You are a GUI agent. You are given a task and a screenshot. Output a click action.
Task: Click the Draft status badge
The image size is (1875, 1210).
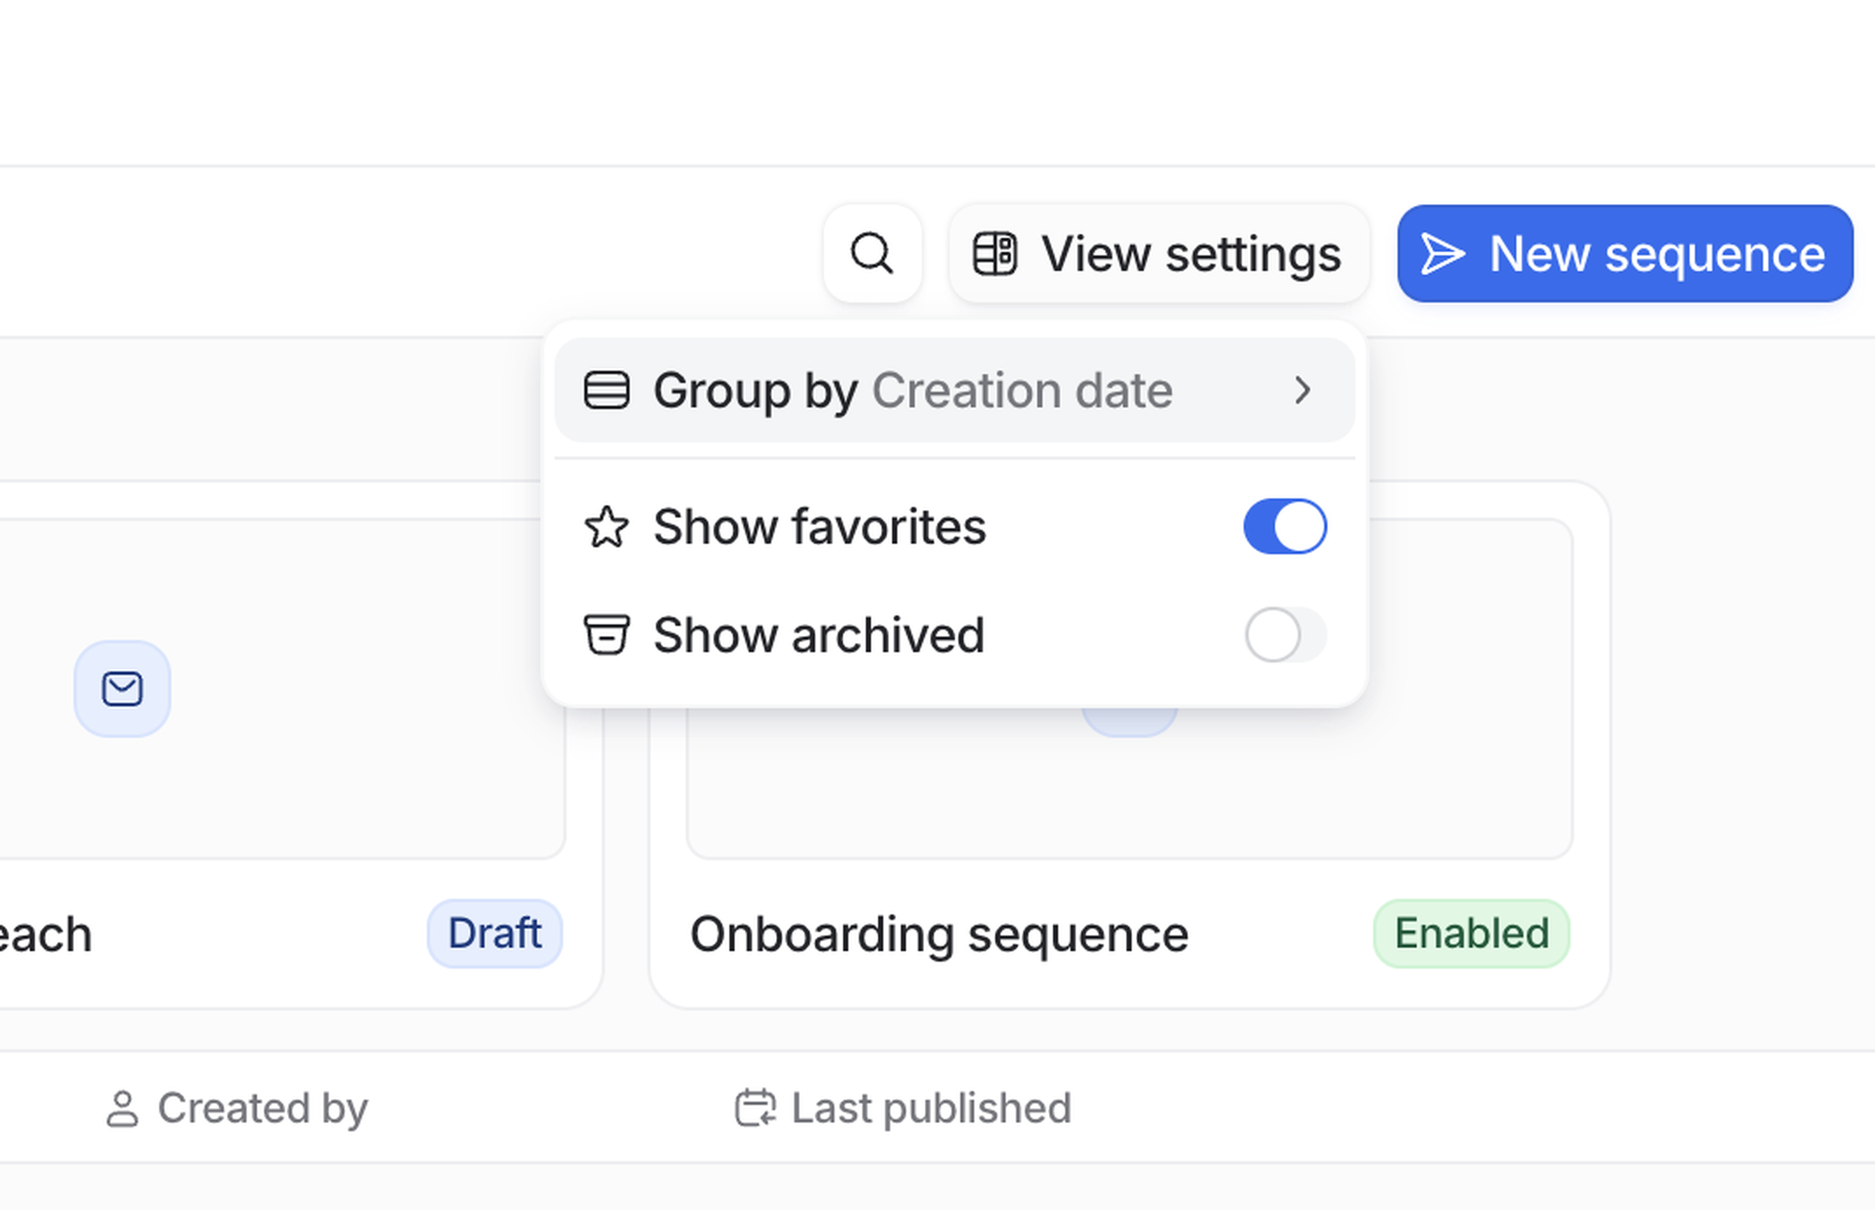[x=494, y=933]
